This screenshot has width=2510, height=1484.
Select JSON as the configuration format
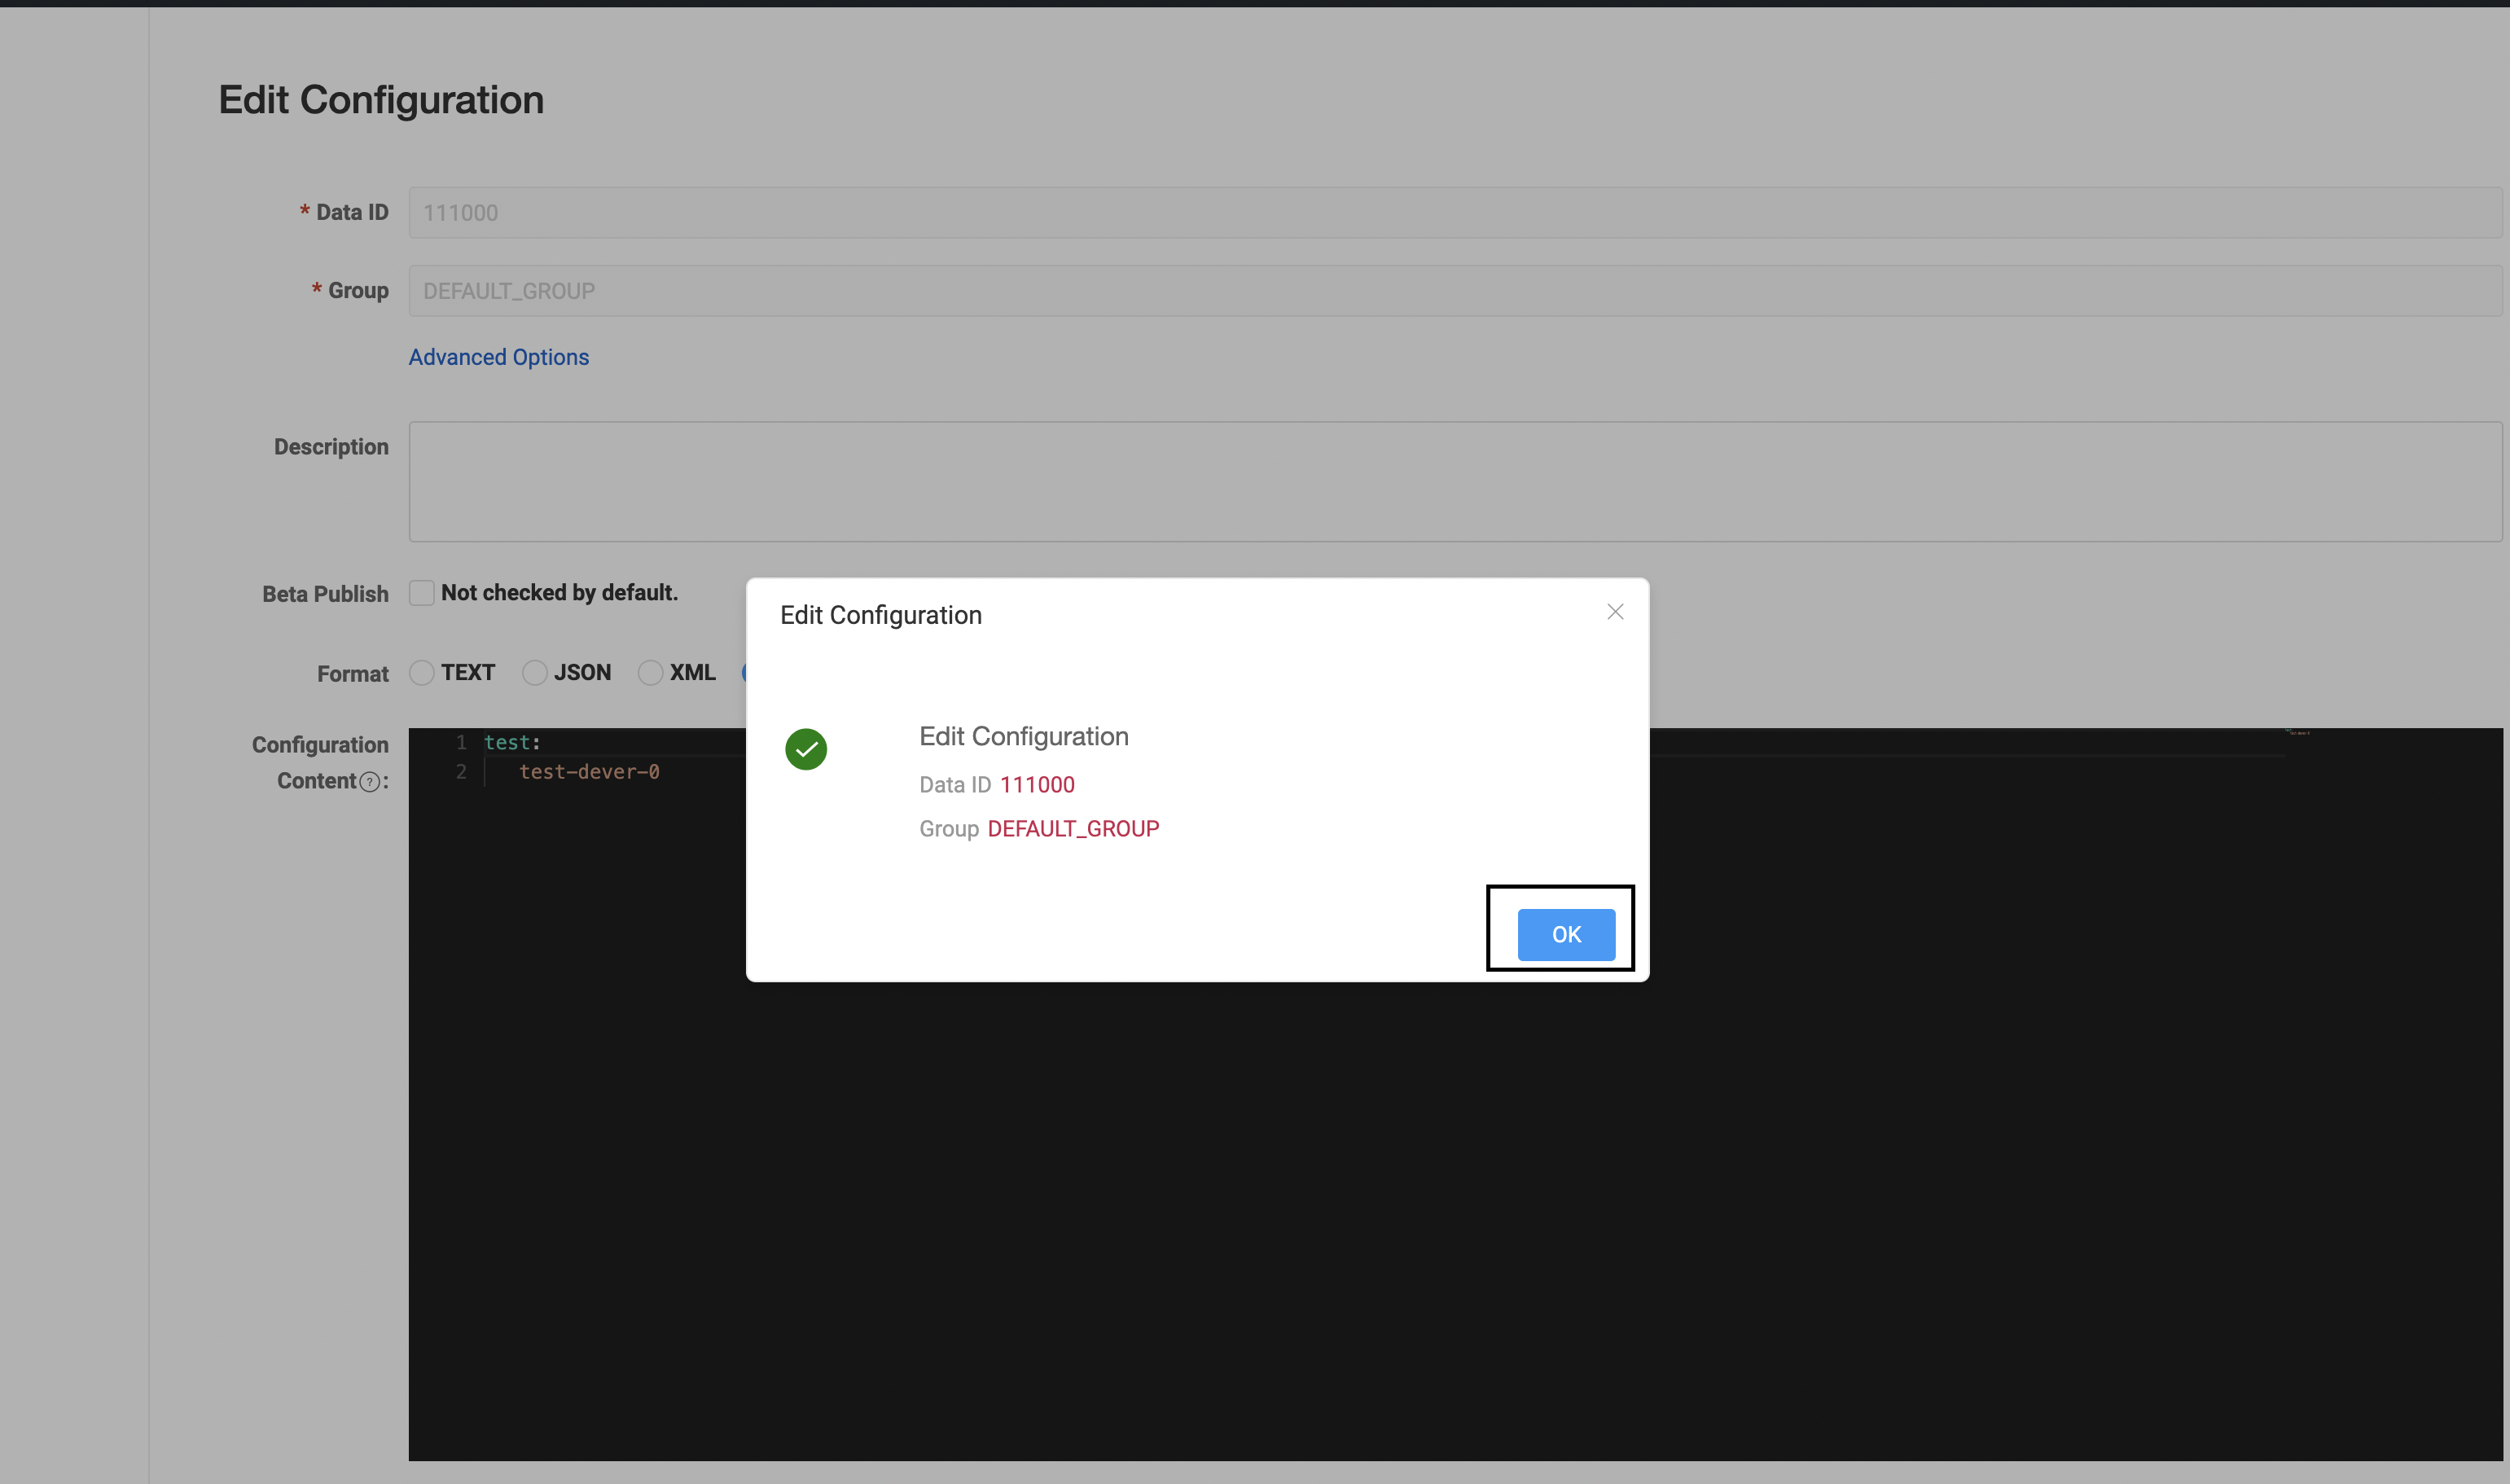pyautogui.click(x=536, y=672)
